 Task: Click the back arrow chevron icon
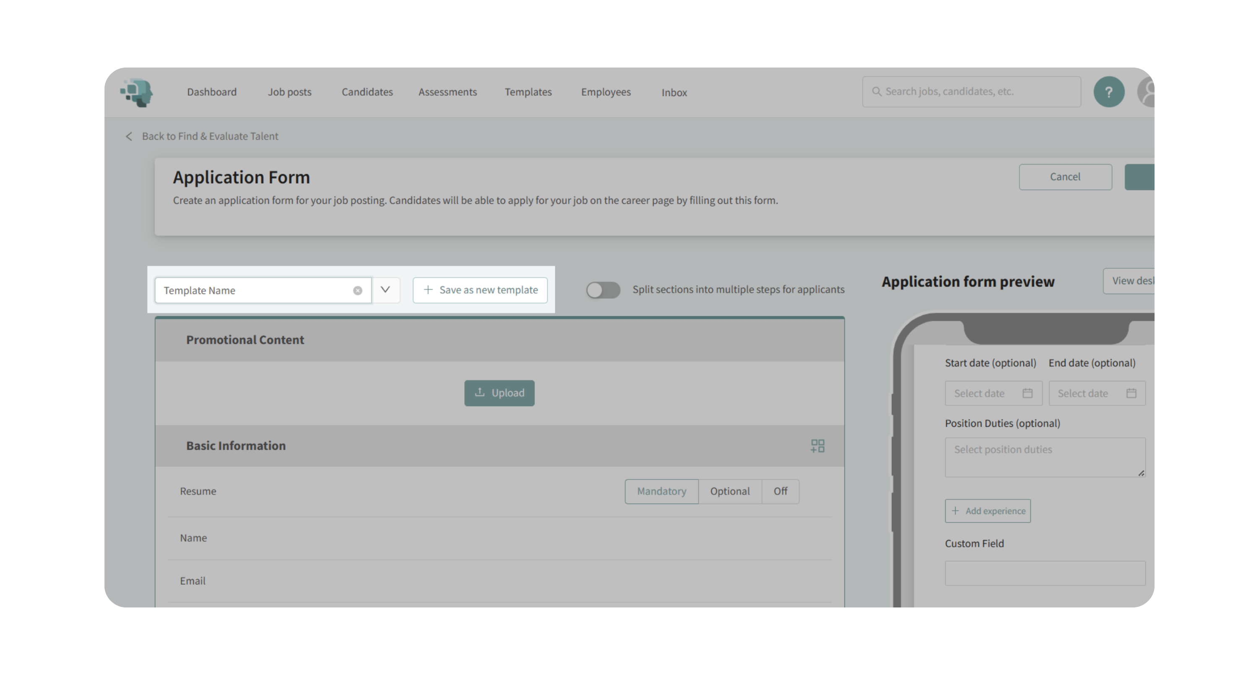point(129,137)
